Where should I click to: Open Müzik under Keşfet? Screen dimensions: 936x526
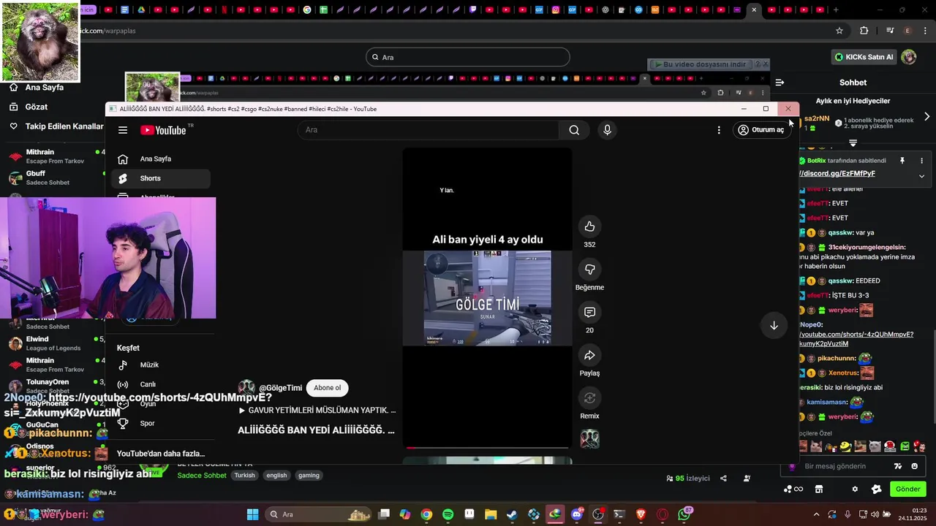coord(160,365)
